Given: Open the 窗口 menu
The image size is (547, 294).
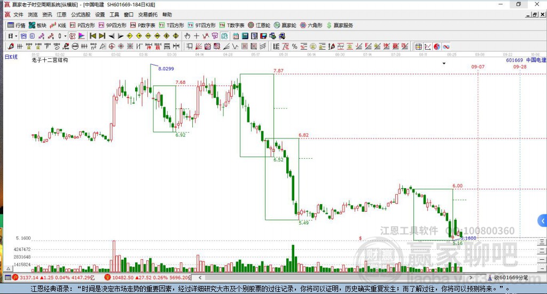Looking at the screenshot, I should coord(129,14).
